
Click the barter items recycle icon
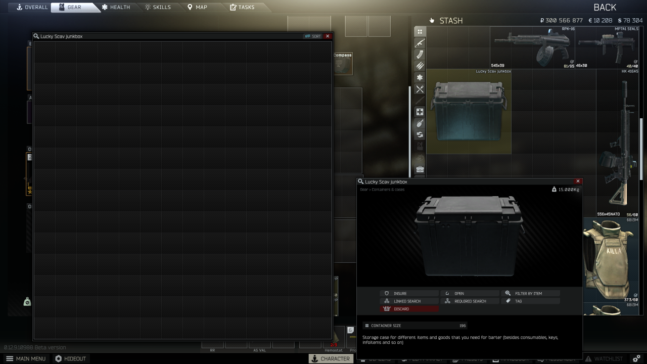[420, 135]
